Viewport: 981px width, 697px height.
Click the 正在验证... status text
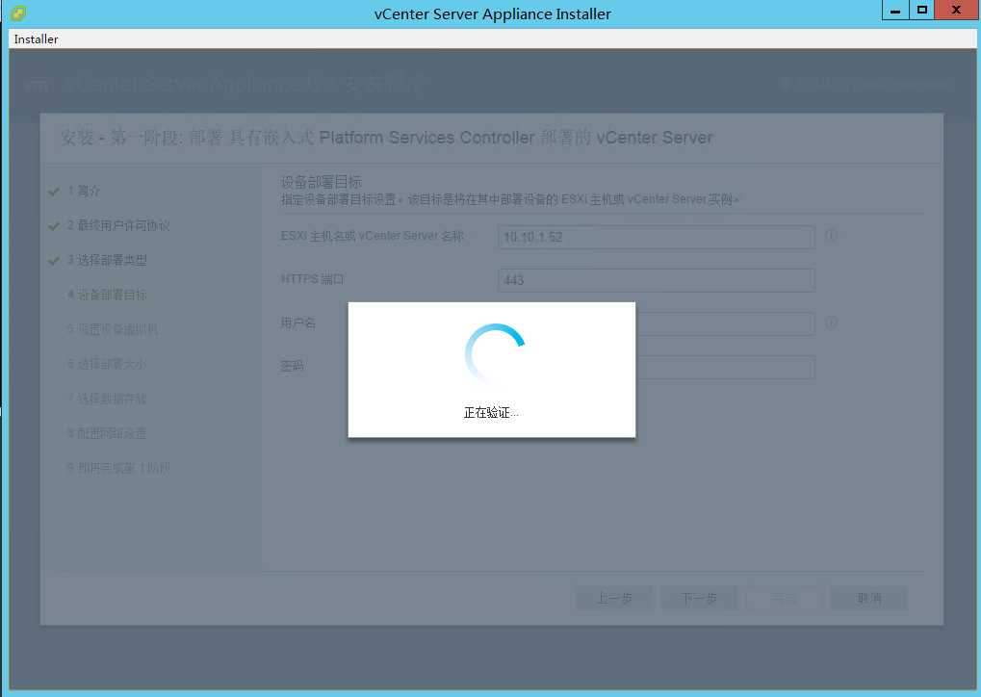pos(491,412)
